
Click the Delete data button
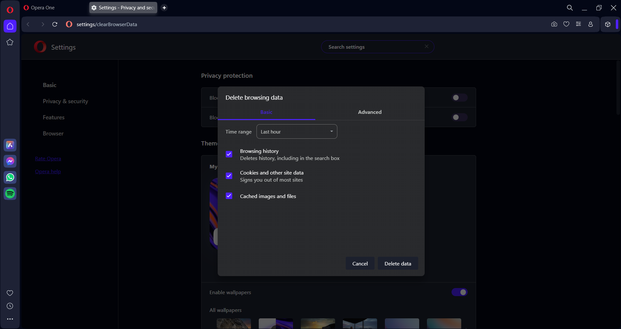(398, 264)
